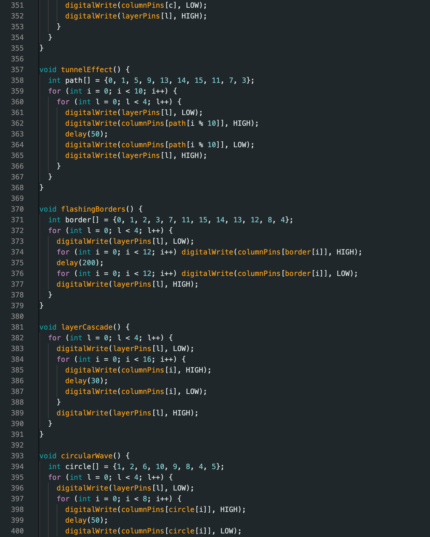Click digitalWrite(columnPins[i], HIGH) on line 385
The image size is (430, 537).
click(x=138, y=370)
